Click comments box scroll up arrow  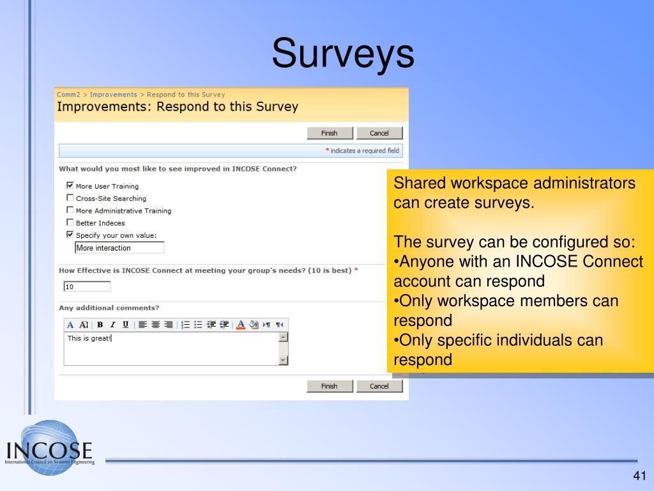(x=283, y=337)
